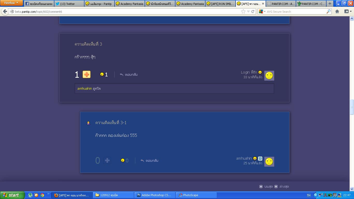Click the 25 นาทีที่แล้ว timestamp

pos(253,163)
